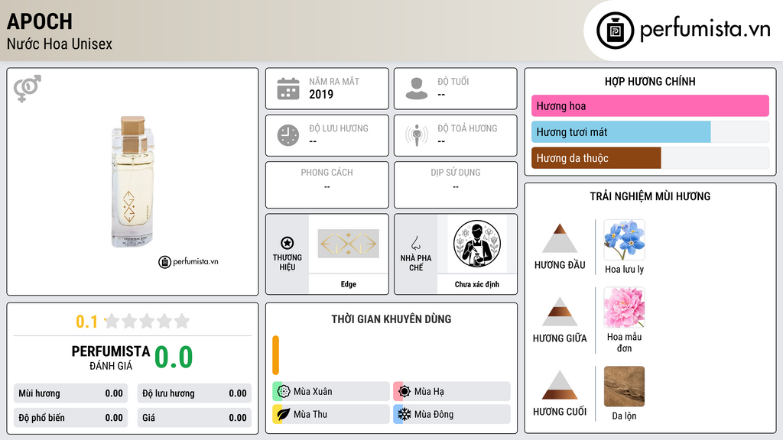Click the APOCH perfume title
The height and width of the screenshot is (440, 783).
(40, 21)
